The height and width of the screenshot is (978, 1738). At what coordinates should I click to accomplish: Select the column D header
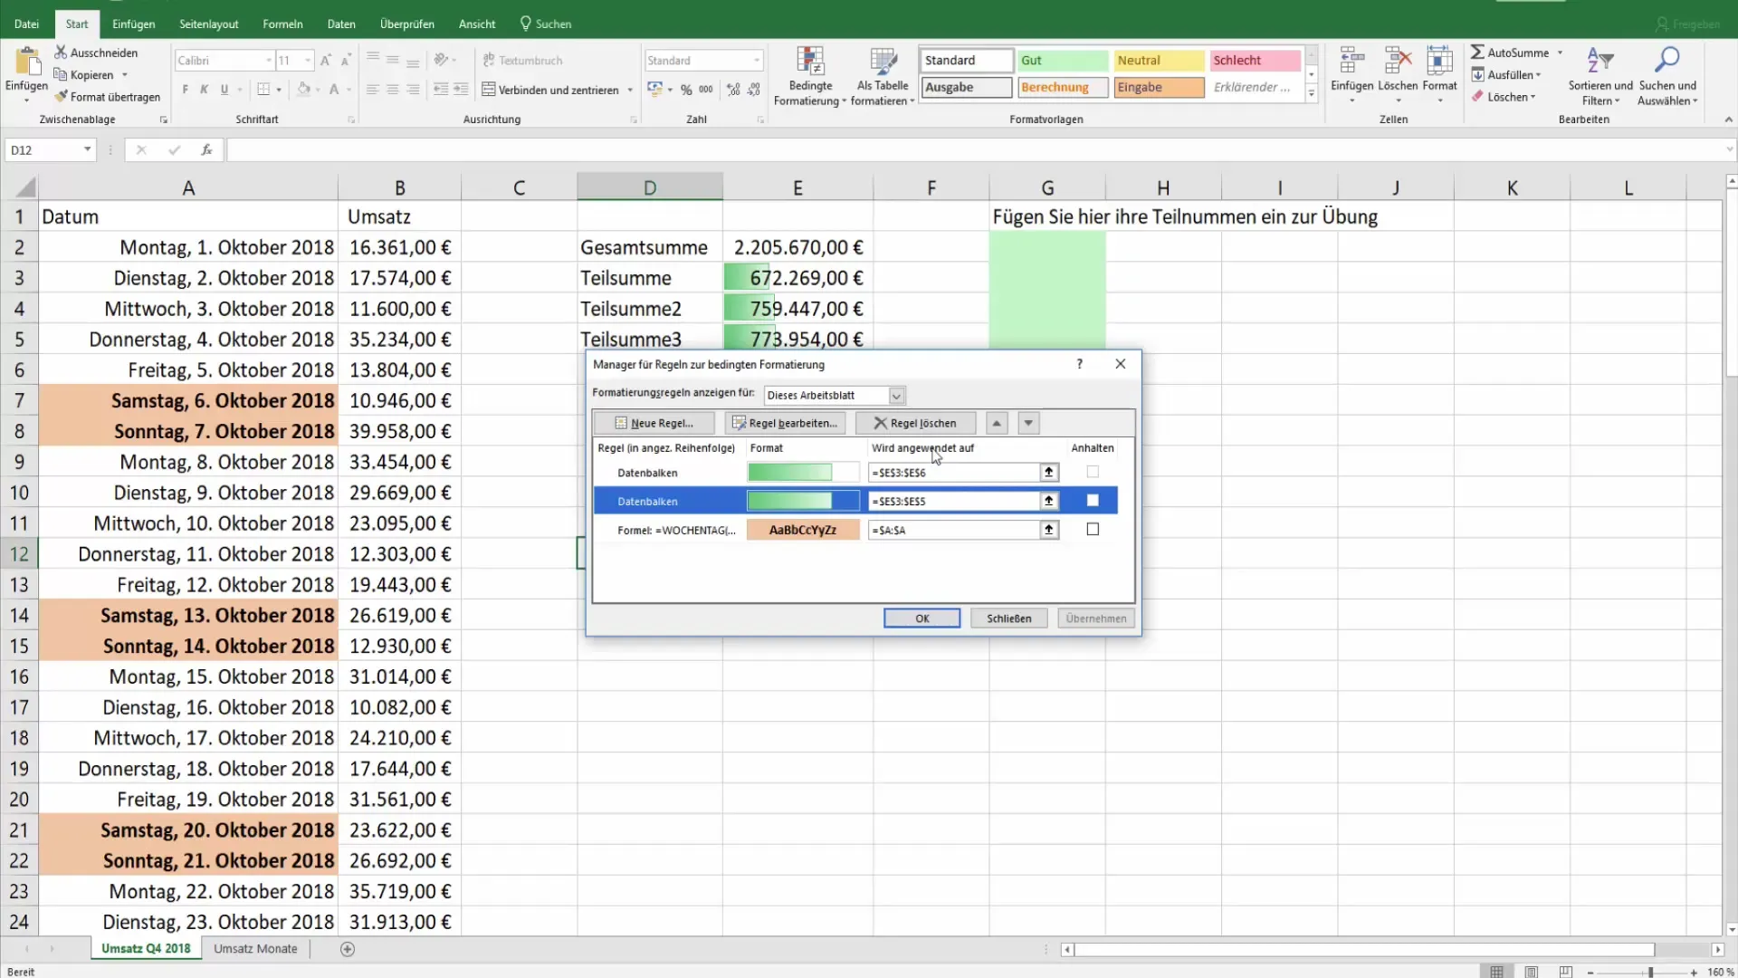click(650, 187)
